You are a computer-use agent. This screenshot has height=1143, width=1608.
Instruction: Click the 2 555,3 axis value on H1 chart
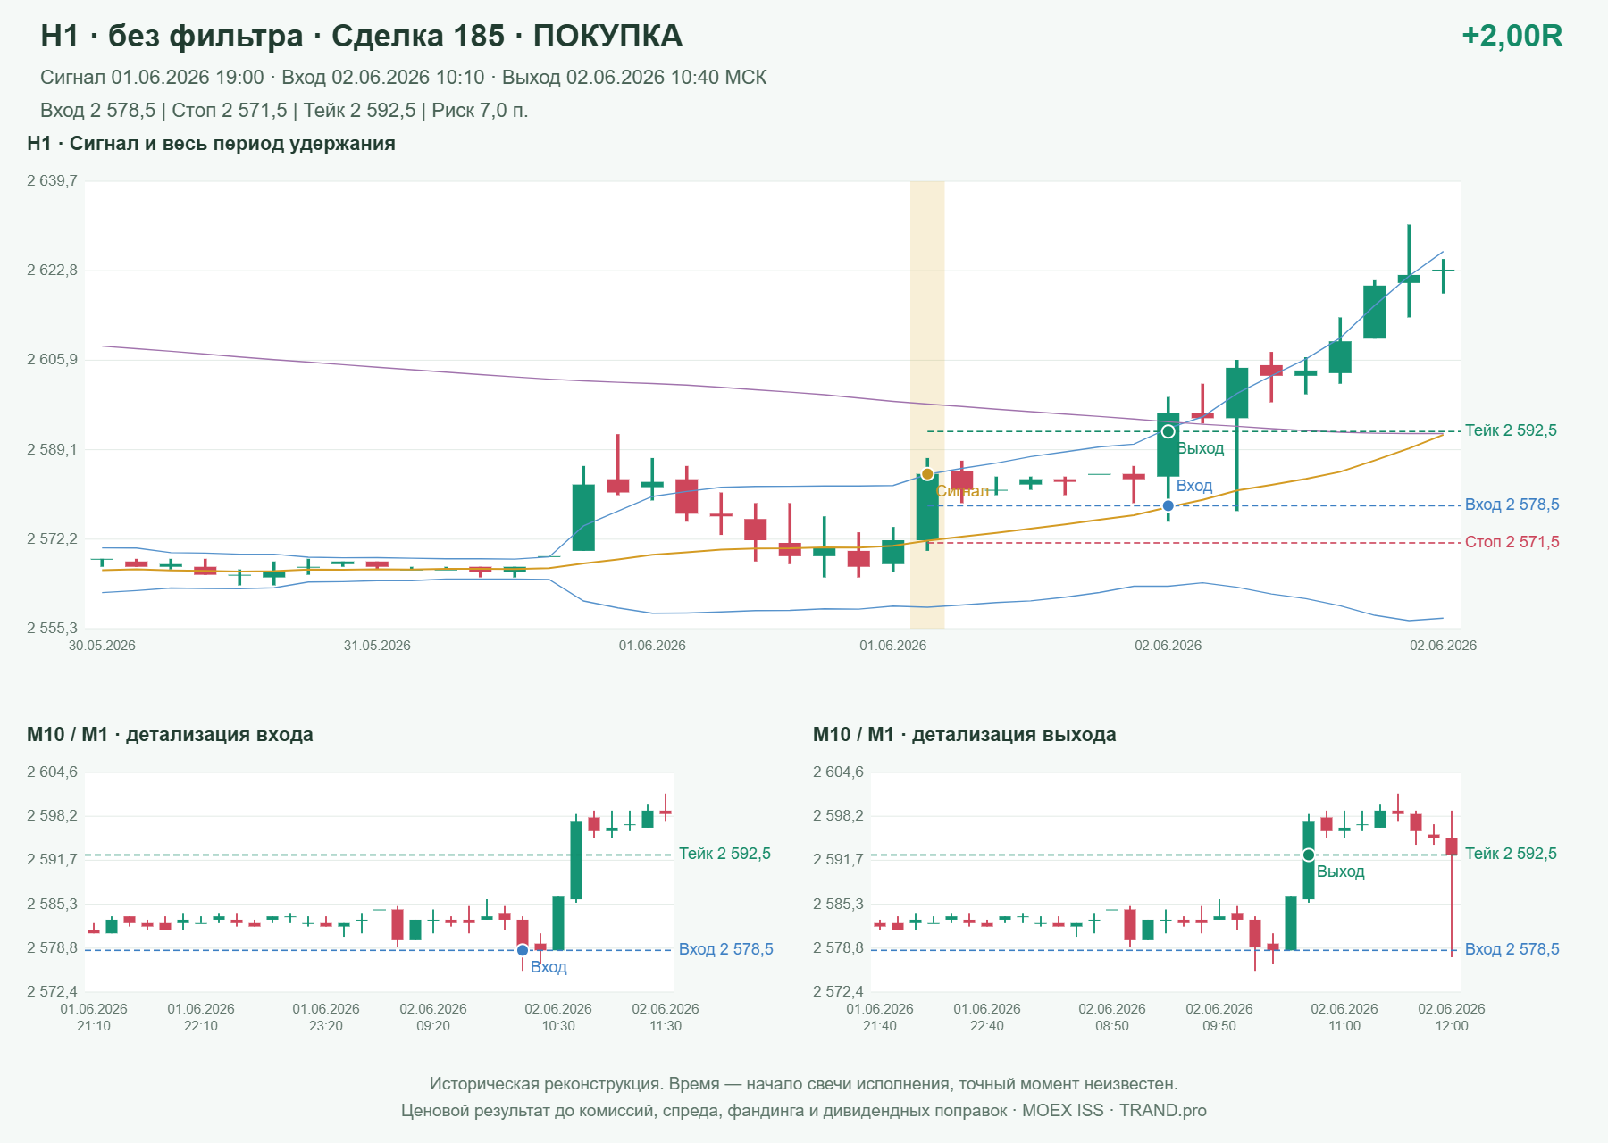[x=52, y=628]
